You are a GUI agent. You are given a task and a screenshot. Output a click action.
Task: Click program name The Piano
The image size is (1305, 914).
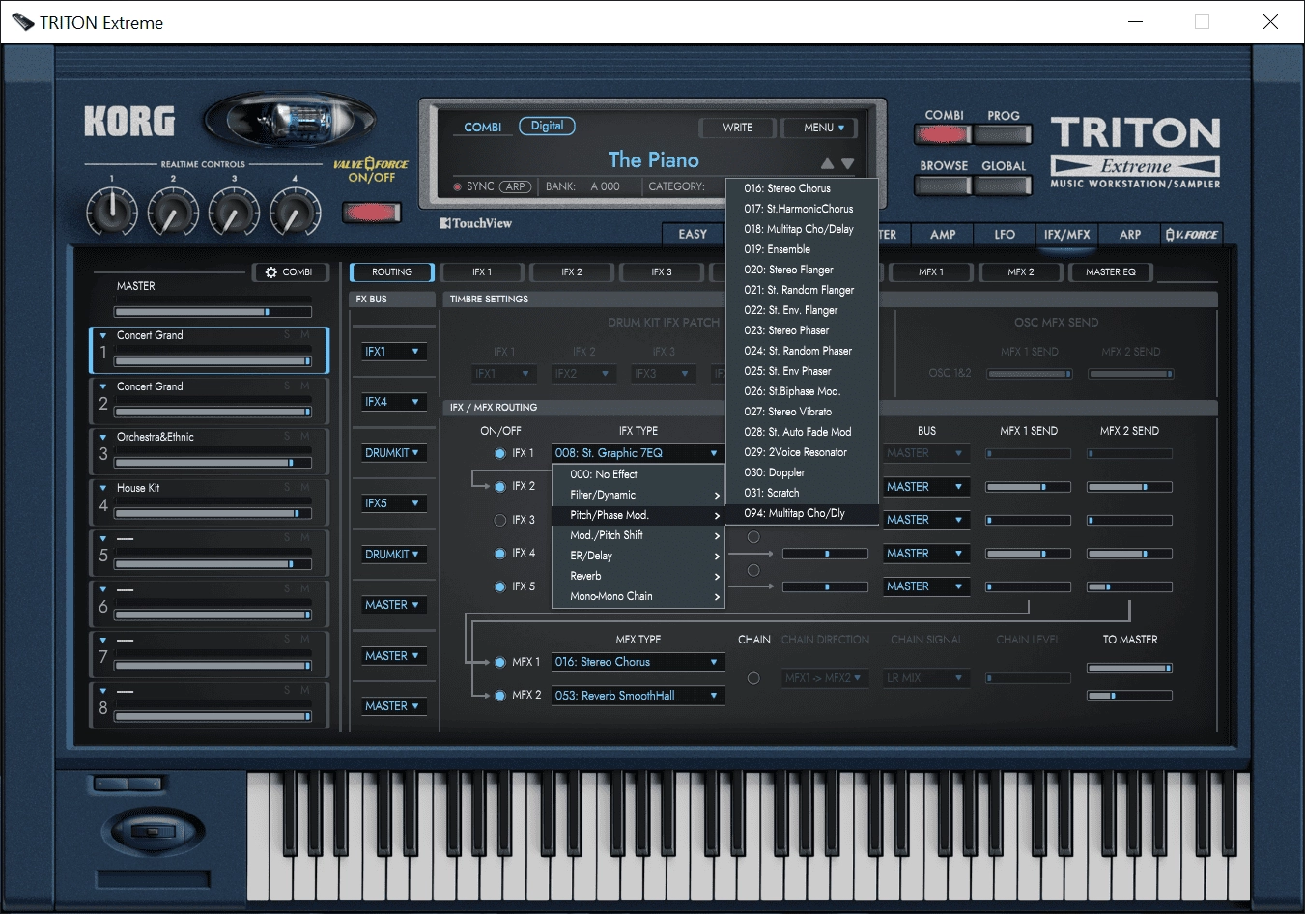pyautogui.click(x=653, y=160)
